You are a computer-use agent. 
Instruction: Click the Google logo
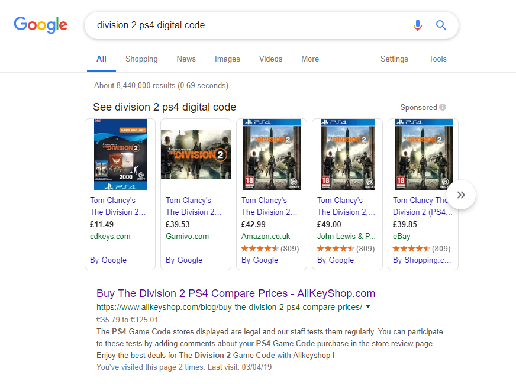click(40, 25)
